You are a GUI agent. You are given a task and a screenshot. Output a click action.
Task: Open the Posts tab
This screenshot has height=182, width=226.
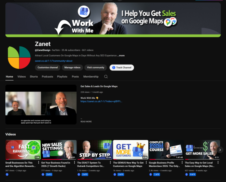[75, 76]
